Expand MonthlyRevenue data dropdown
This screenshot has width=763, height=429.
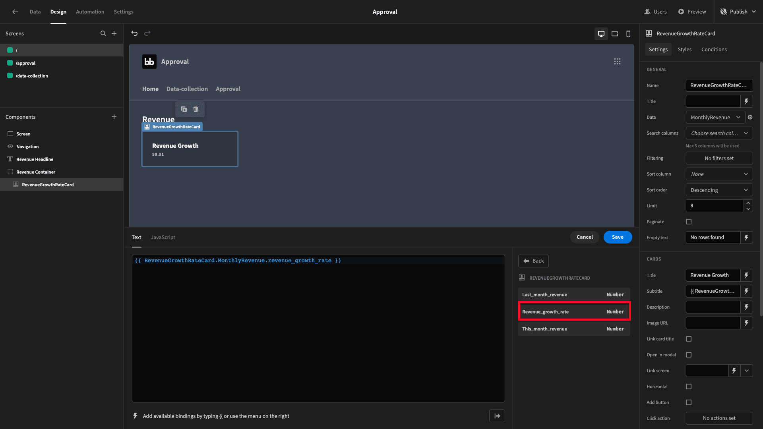click(x=715, y=117)
